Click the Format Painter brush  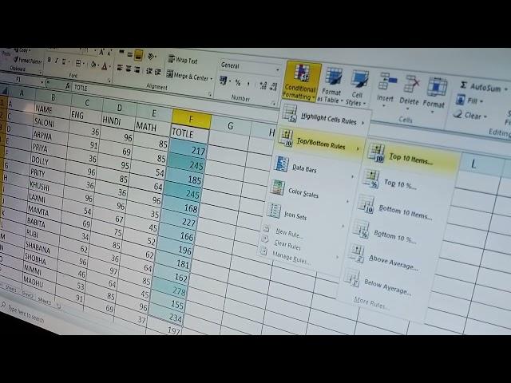pos(15,60)
